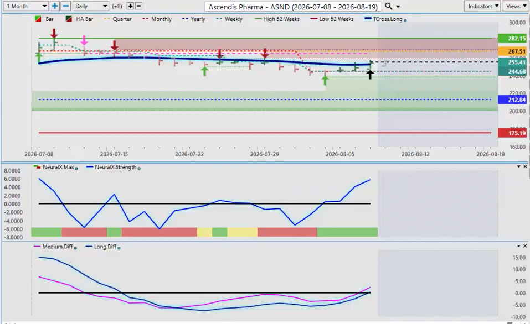Open the 1 Month time range dropdown

(25, 6)
